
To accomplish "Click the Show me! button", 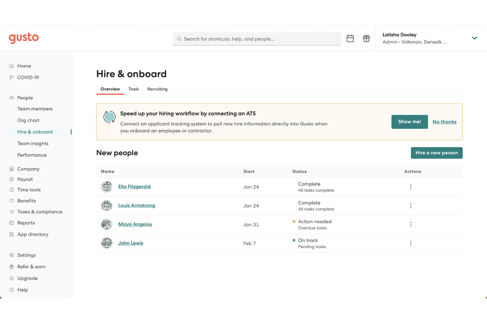I will pos(410,122).
